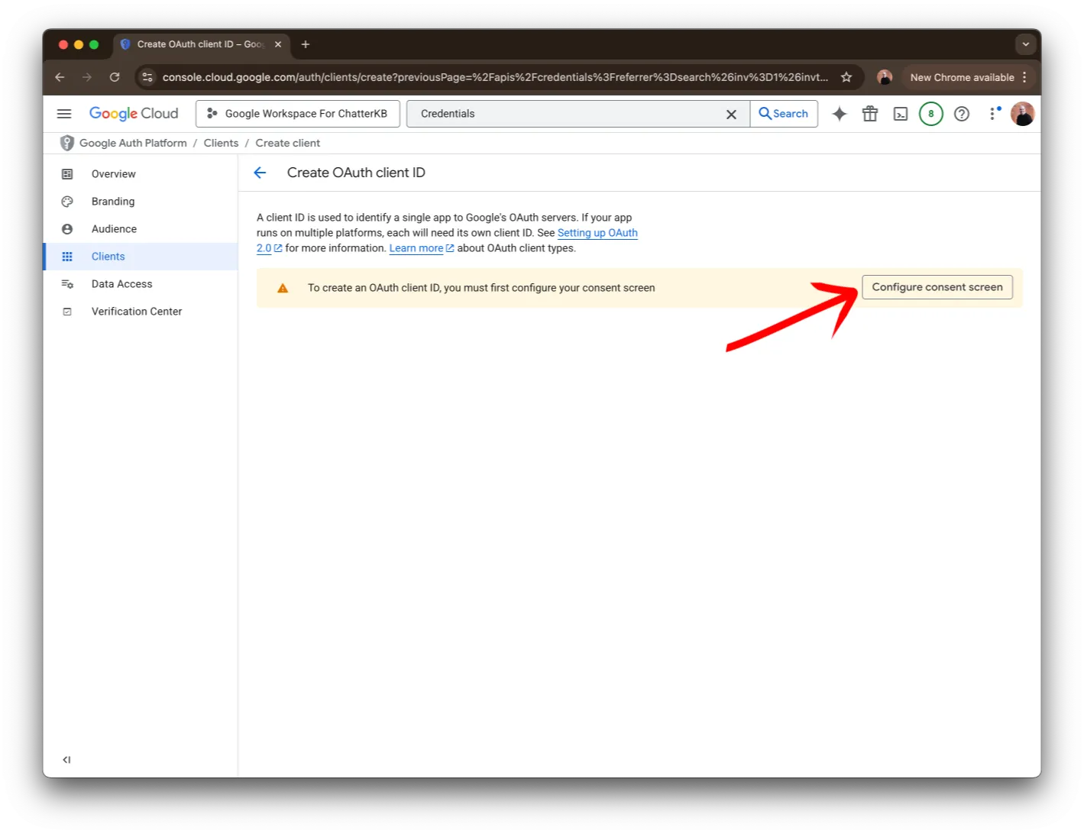Open site information icon in address bar
This screenshot has height=834, width=1084.
pos(148,77)
